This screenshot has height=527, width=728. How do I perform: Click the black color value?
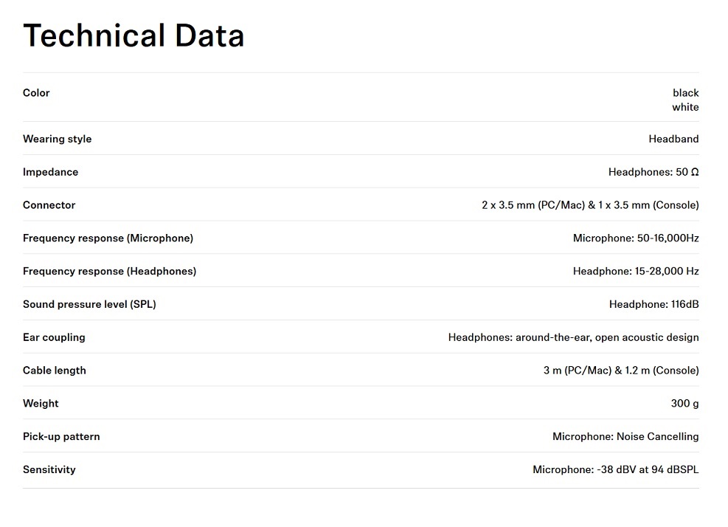[686, 93]
